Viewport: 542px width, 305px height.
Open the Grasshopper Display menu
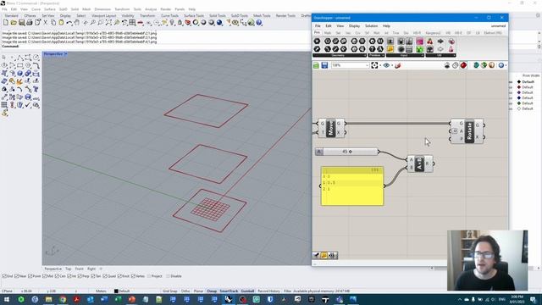pyautogui.click(x=354, y=26)
